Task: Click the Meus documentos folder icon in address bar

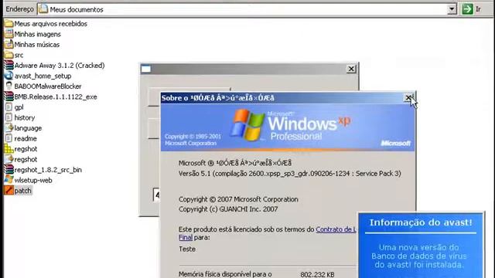Action: tap(43, 9)
